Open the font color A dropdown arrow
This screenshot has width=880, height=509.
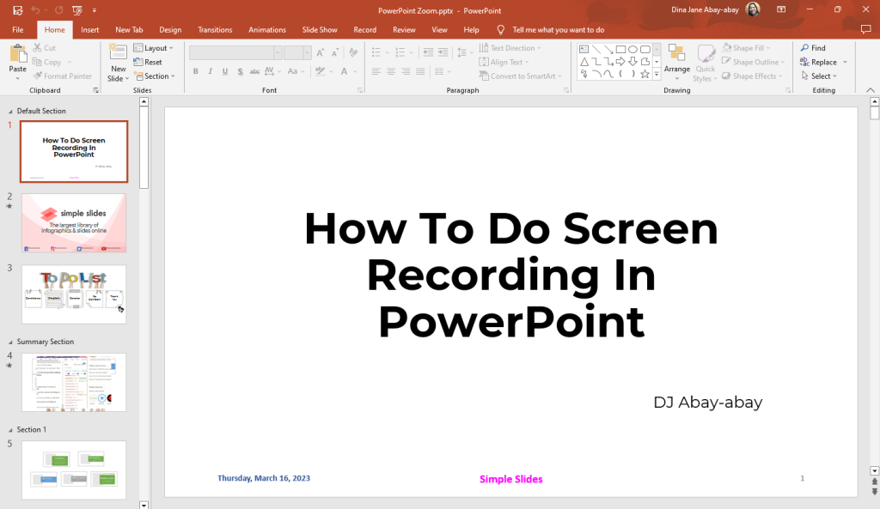tap(355, 72)
